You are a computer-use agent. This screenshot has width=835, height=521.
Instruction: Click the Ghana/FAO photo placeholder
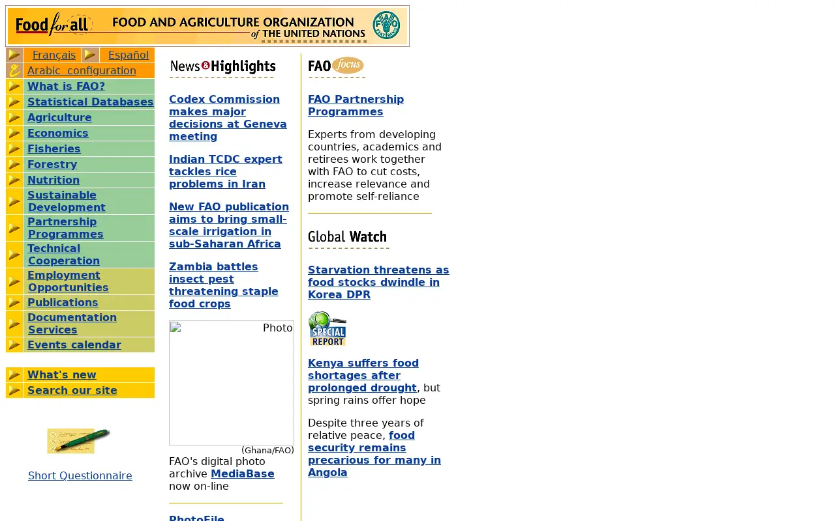(x=232, y=383)
